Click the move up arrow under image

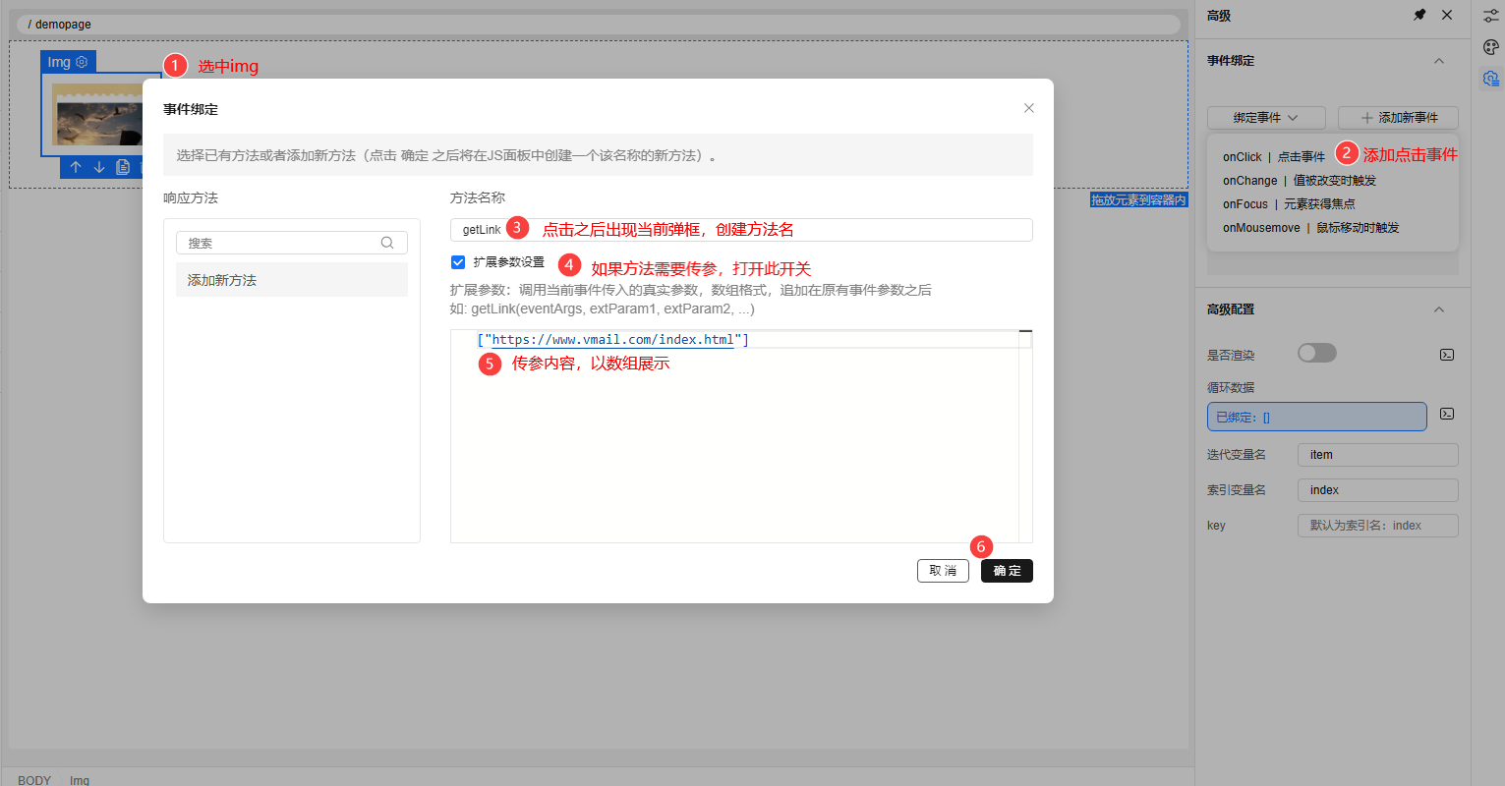(x=76, y=167)
